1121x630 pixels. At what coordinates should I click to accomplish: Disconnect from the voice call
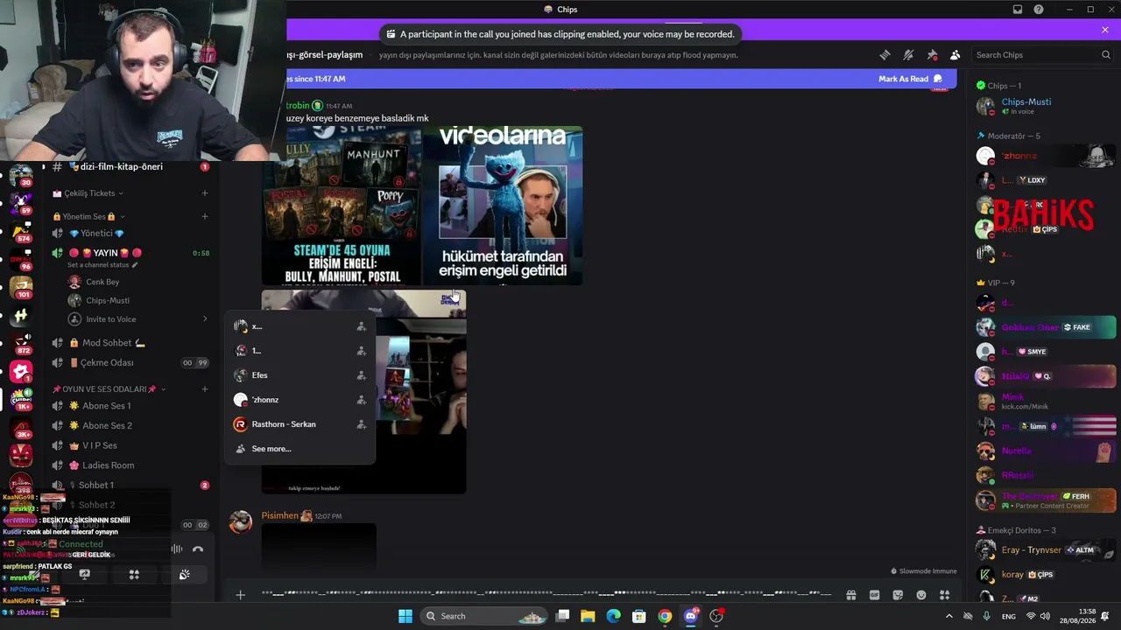point(198,549)
